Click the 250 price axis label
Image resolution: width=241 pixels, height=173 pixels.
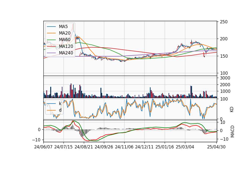[224, 22]
